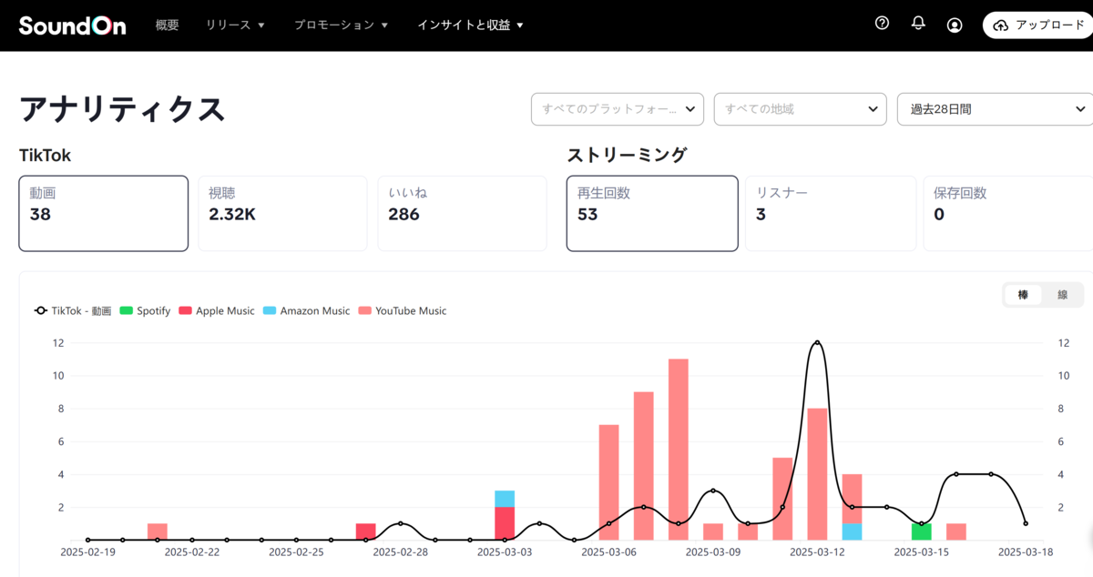Screen dimensions: 1093x577
Task: Click the アナリティクス page heading
Action: tap(121, 109)
